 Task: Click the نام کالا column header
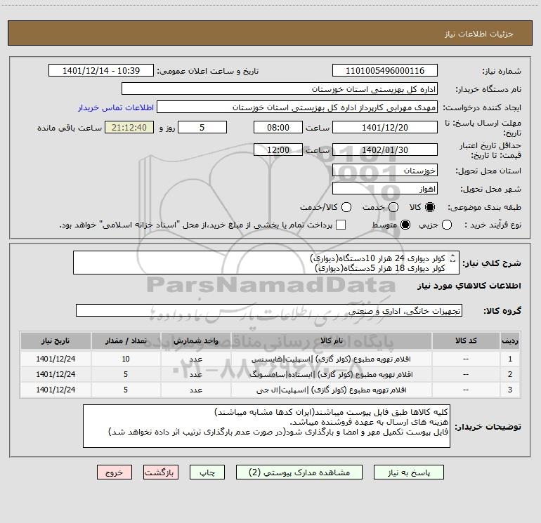pyautogui.click(x=331, y=340)
